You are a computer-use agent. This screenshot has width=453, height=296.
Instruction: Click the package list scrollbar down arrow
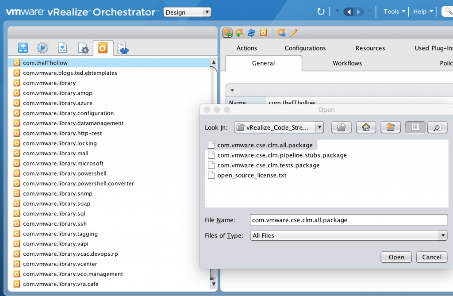213,284
